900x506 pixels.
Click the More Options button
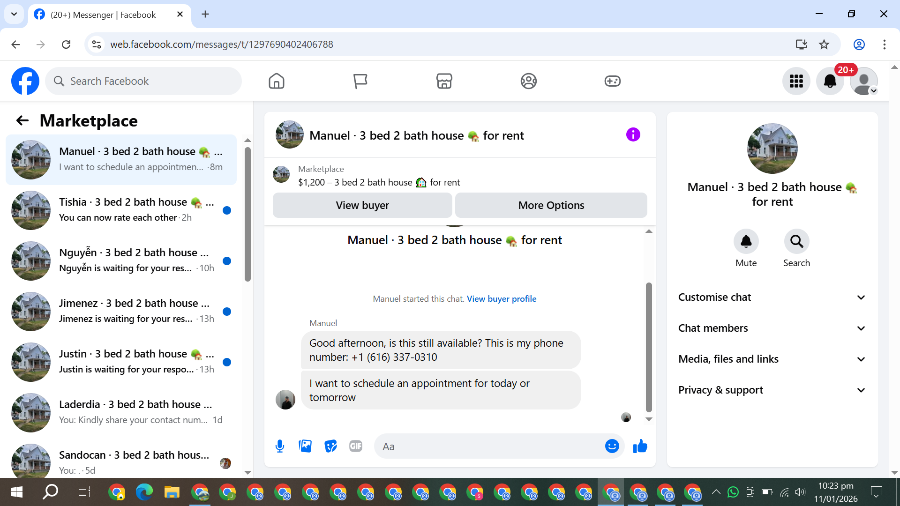(x=551, y=205)
